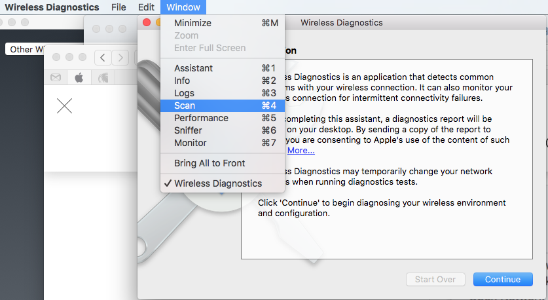Choose Monitor from the Window menu
The width and height of the screenshot is (548, 300).
190,143
